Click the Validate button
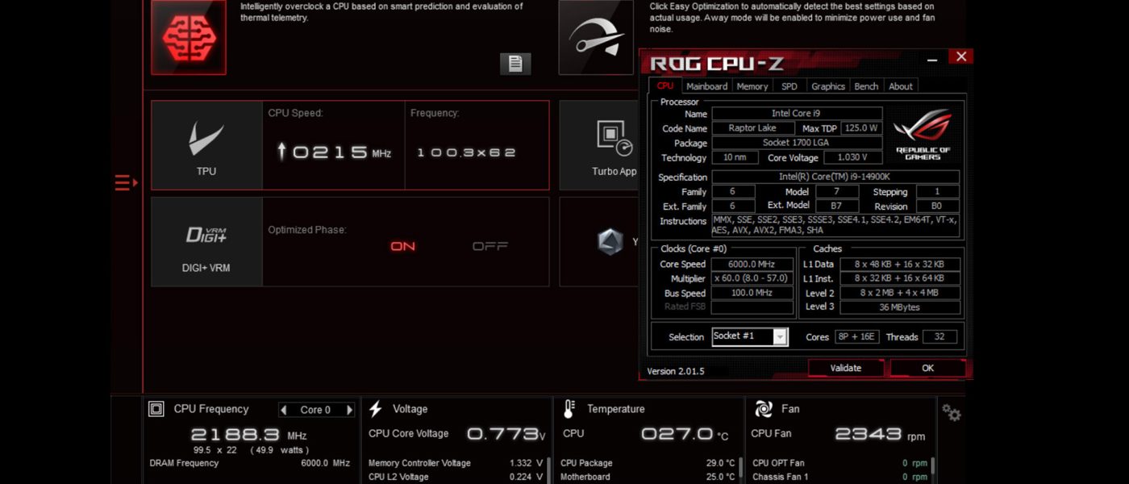 (846, 368)
